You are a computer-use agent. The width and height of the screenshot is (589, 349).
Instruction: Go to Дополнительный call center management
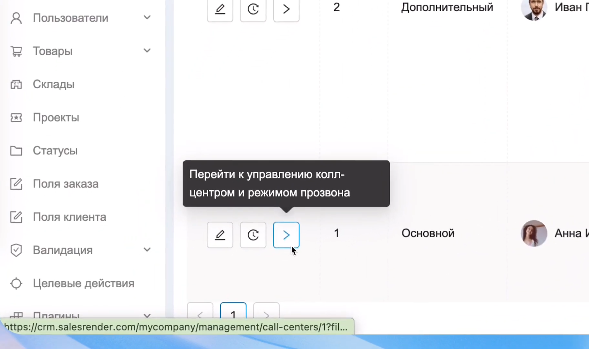[286, 9]
